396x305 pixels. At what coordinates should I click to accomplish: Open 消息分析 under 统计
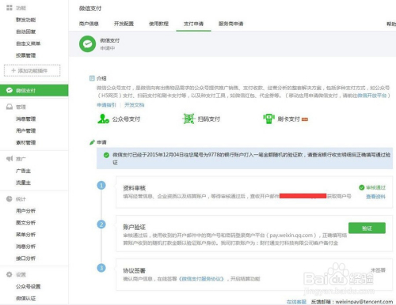(25, 247)
